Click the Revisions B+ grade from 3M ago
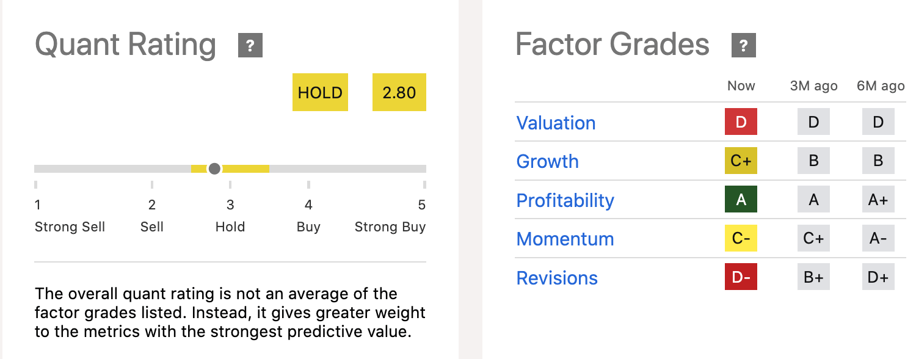This screenshot has width=916, height=359. click(x=813, y=277)
